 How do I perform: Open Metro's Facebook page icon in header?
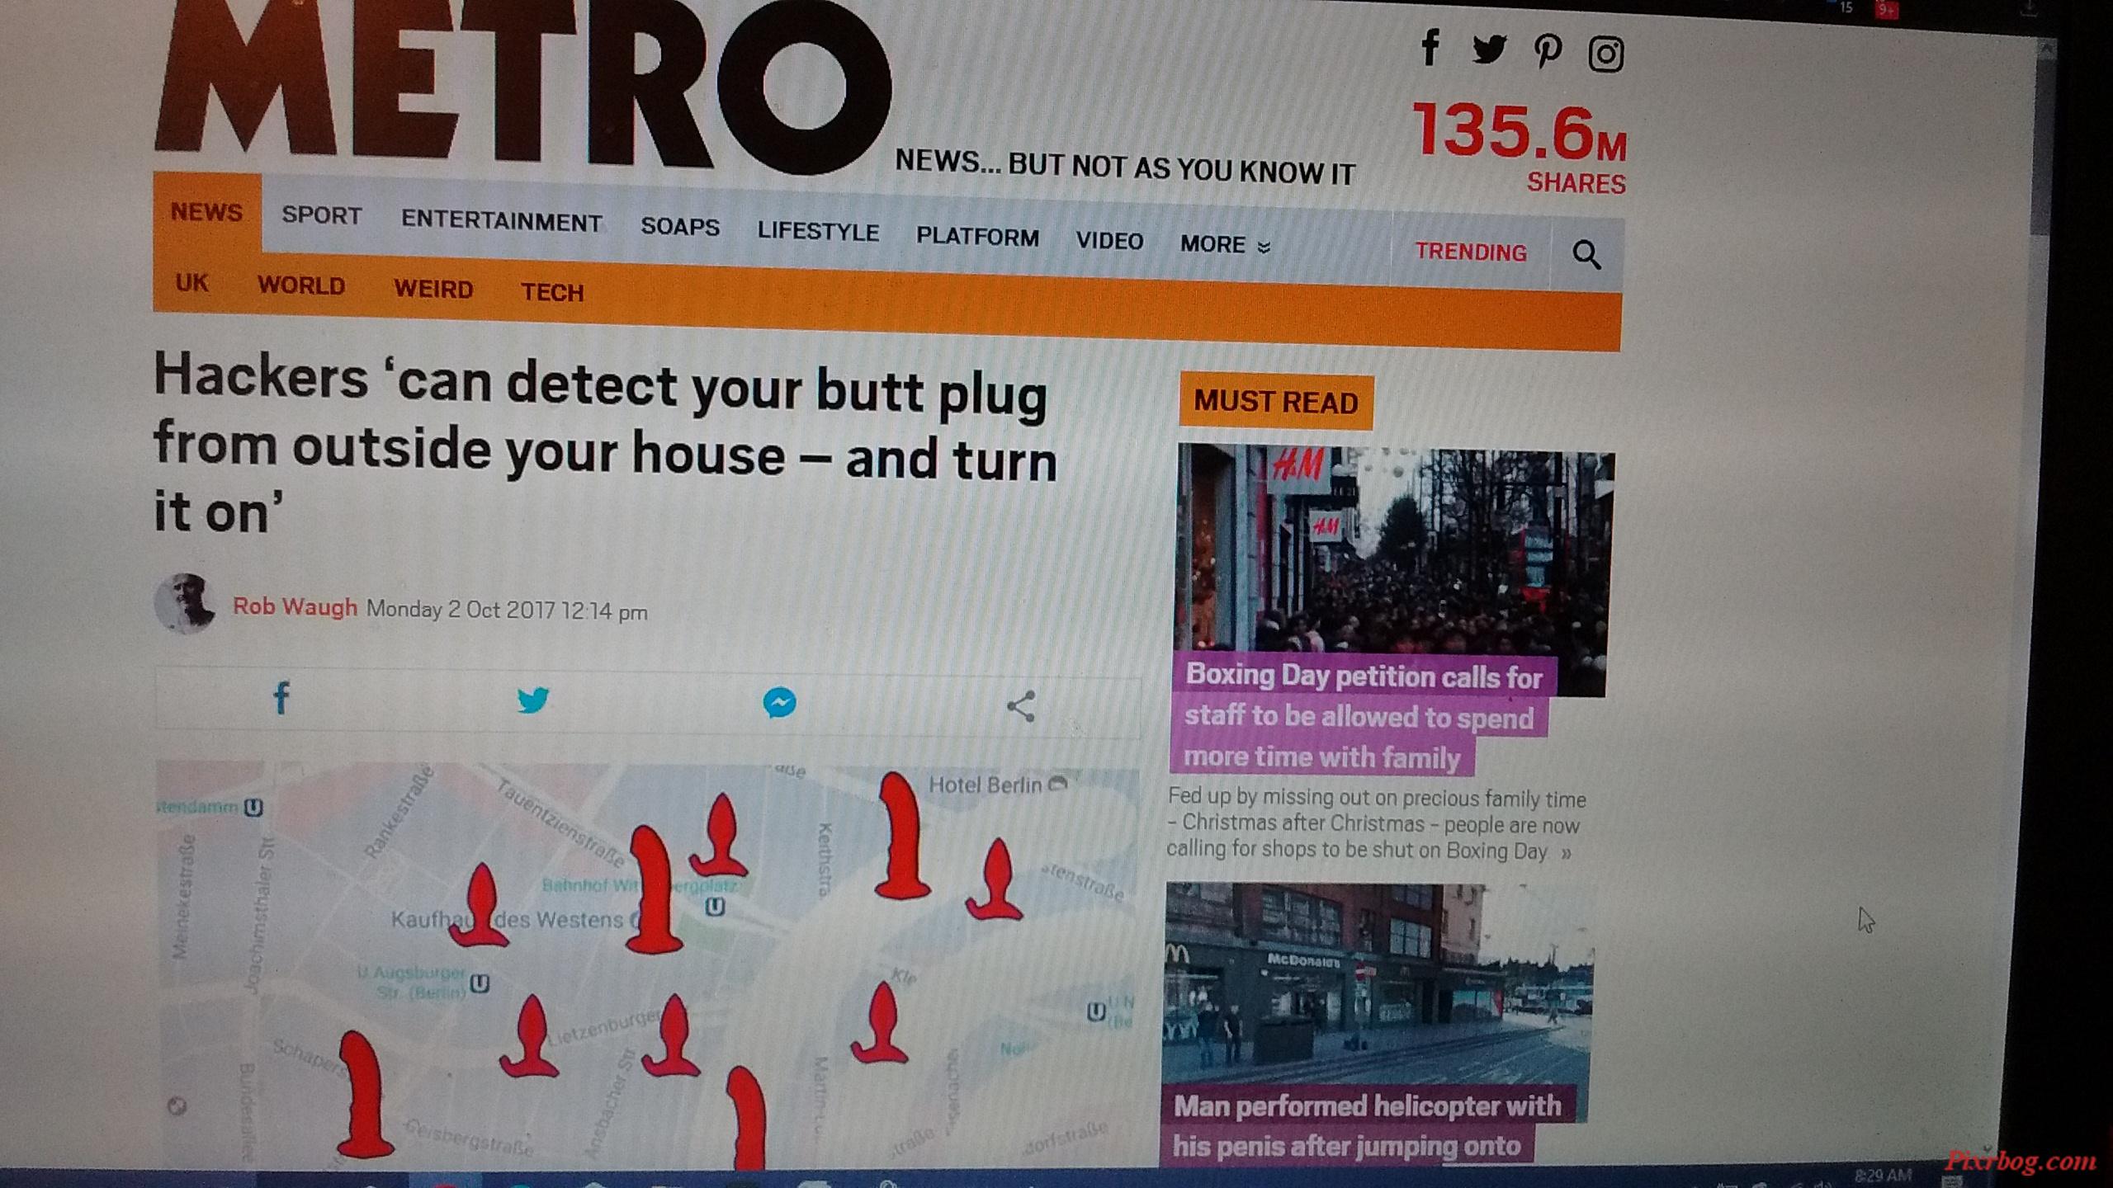coord(1430,46)
